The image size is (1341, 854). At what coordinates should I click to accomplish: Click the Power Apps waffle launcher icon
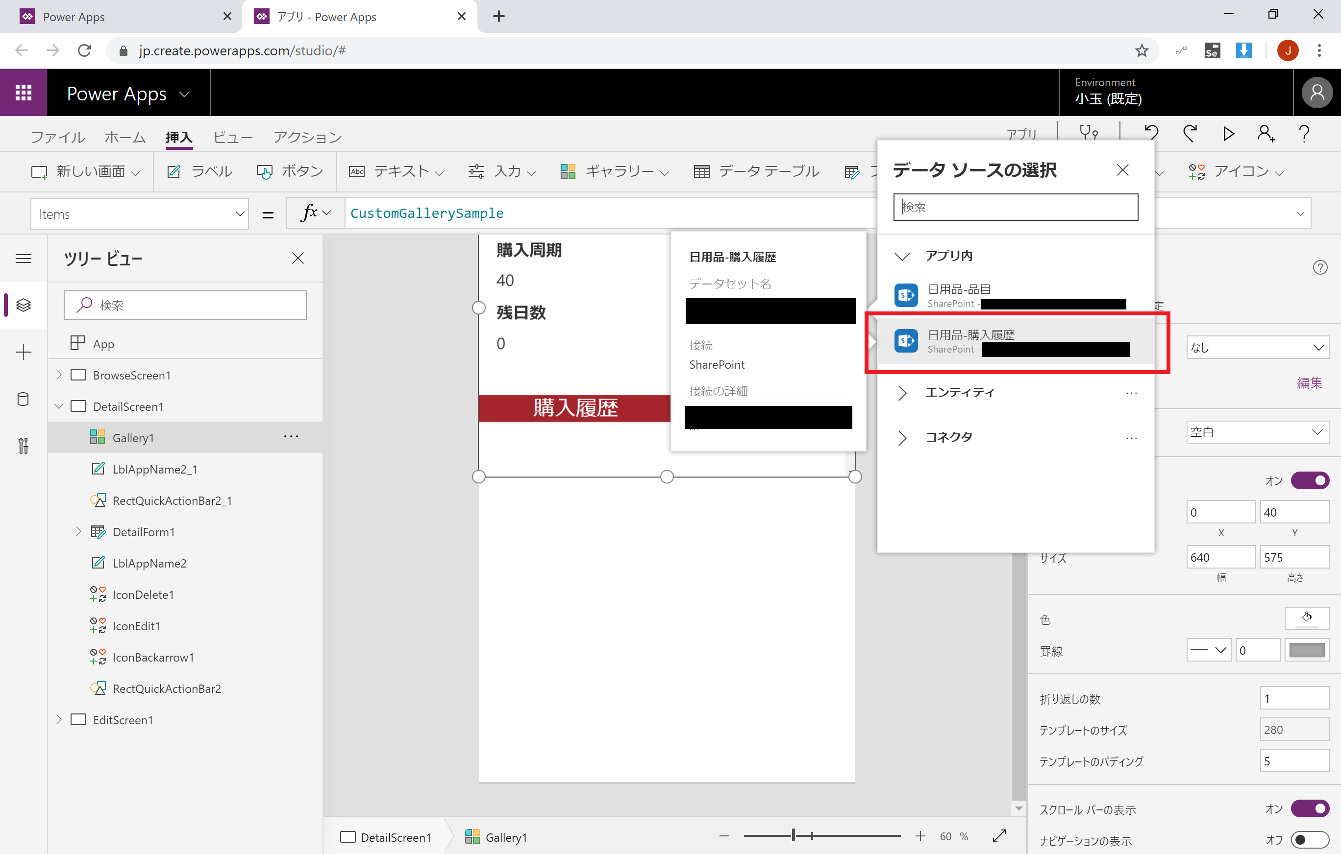[x=24, y=93]
